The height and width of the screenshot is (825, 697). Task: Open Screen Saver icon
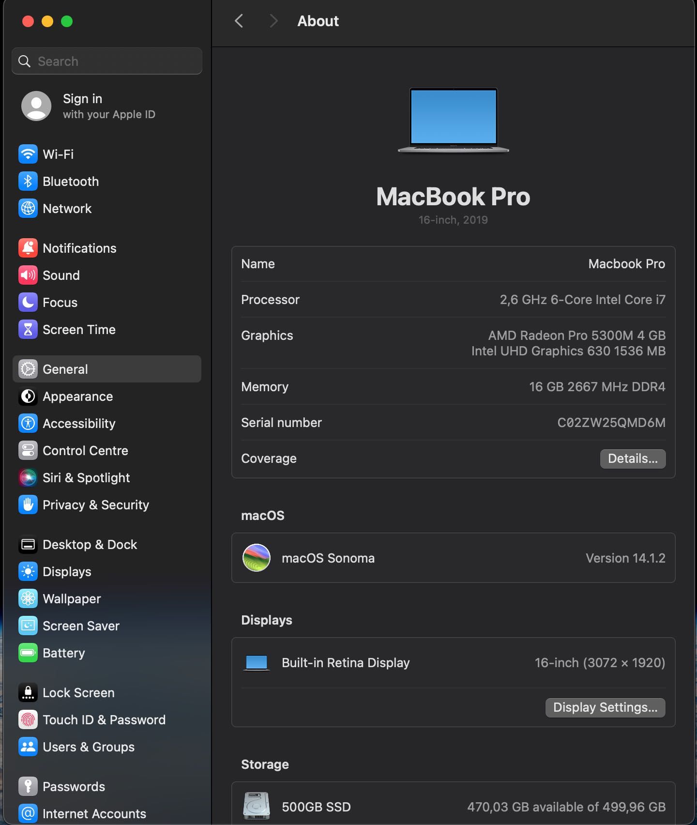tap(28, 626)
